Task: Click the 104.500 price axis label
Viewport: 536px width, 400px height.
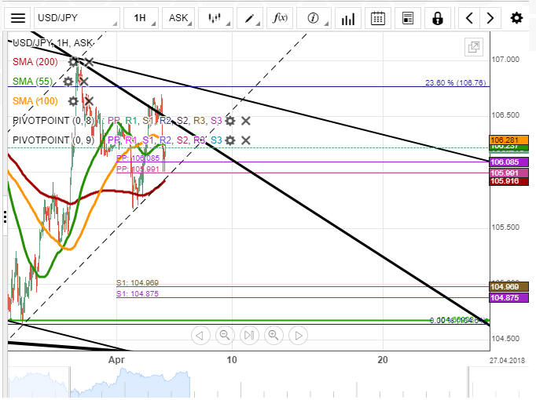Action: tap(505, 339)
